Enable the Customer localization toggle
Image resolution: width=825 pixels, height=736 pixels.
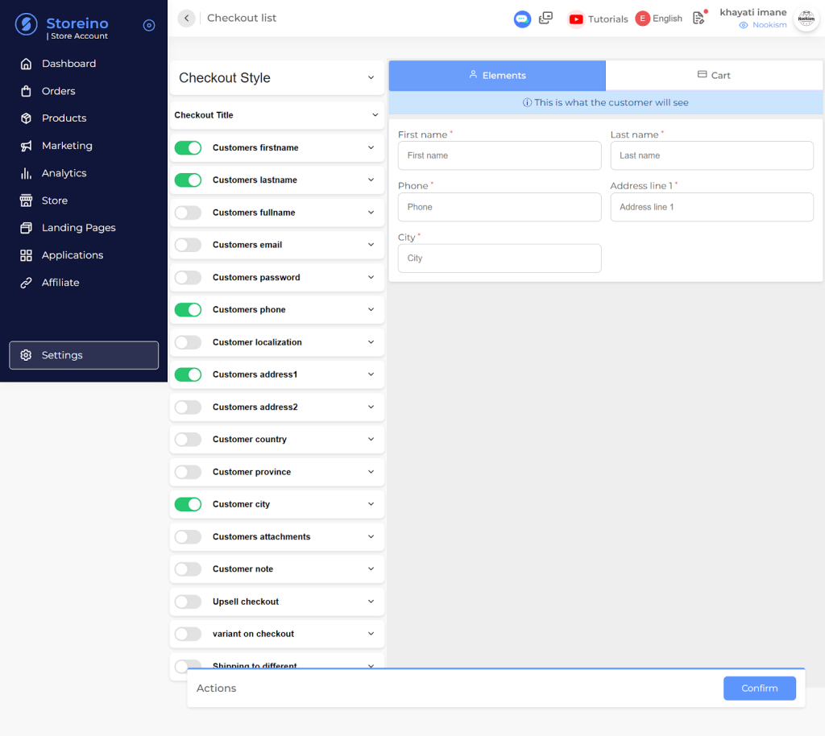click(x=188, y=342)
